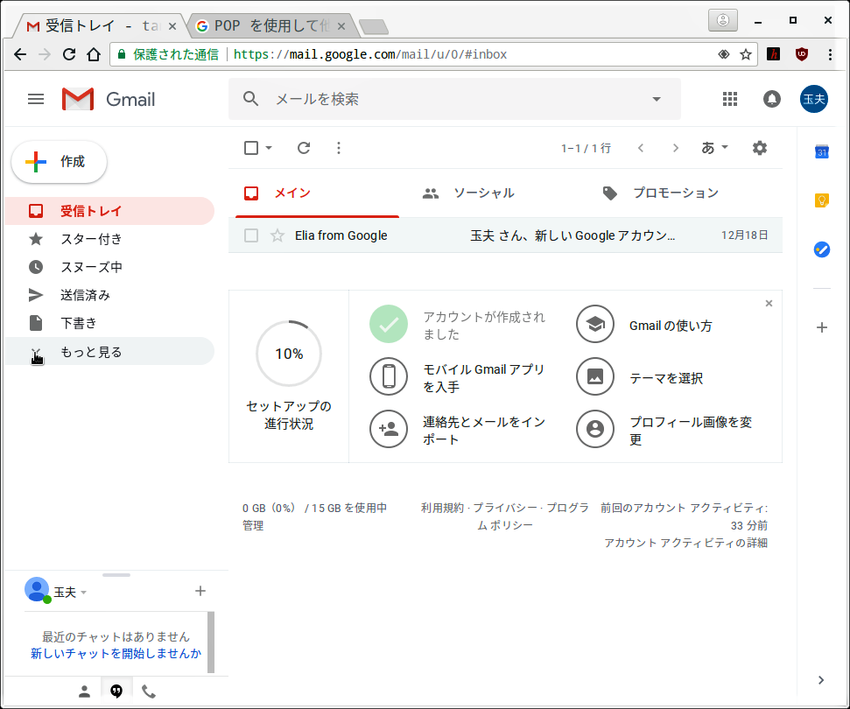This screenshot has width=850, height=709.
Task: Open Google Calendar in side panel
Action: pos(822,152)
